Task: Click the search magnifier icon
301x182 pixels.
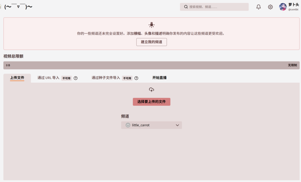Action: (186, 7)
